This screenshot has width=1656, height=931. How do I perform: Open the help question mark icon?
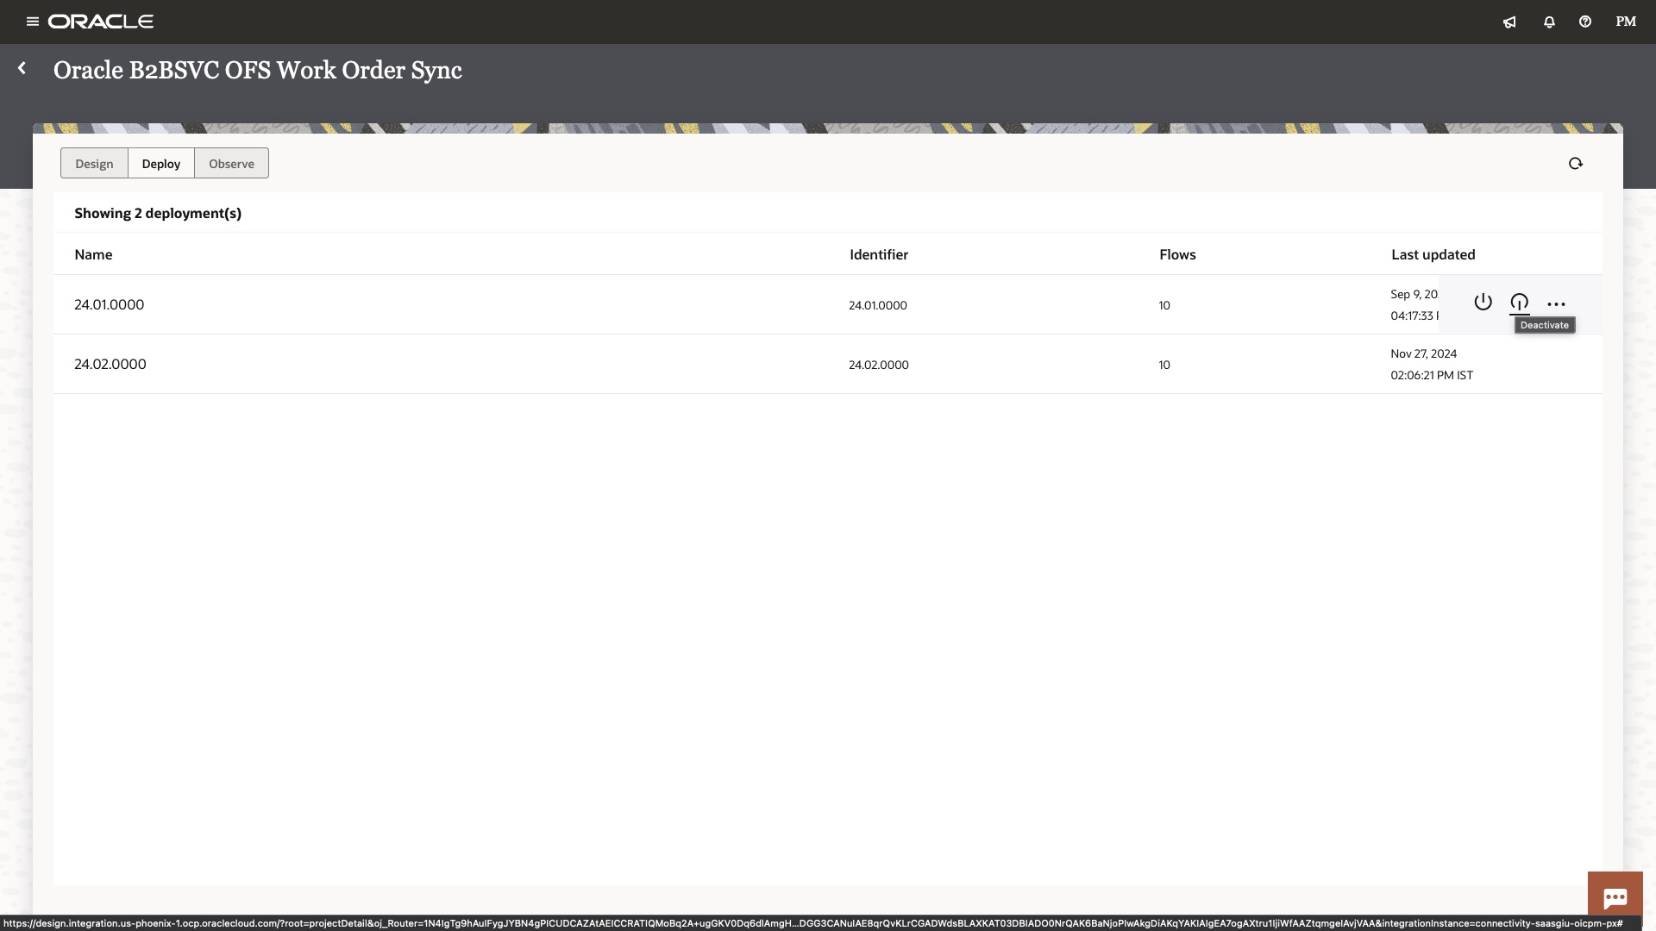coord(1584,22)
